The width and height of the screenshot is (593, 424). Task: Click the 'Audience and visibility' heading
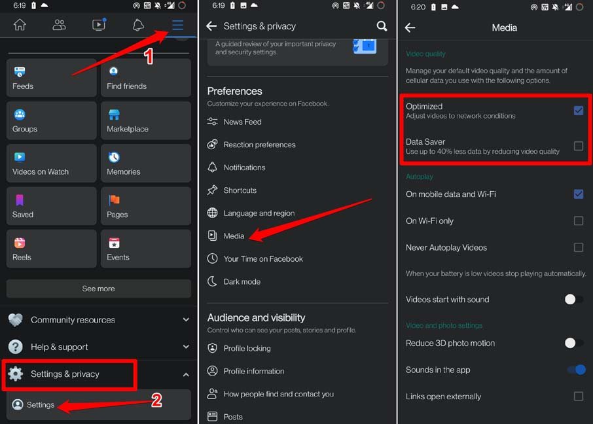tap(256, 318)
